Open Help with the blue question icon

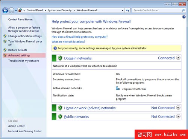184,17
